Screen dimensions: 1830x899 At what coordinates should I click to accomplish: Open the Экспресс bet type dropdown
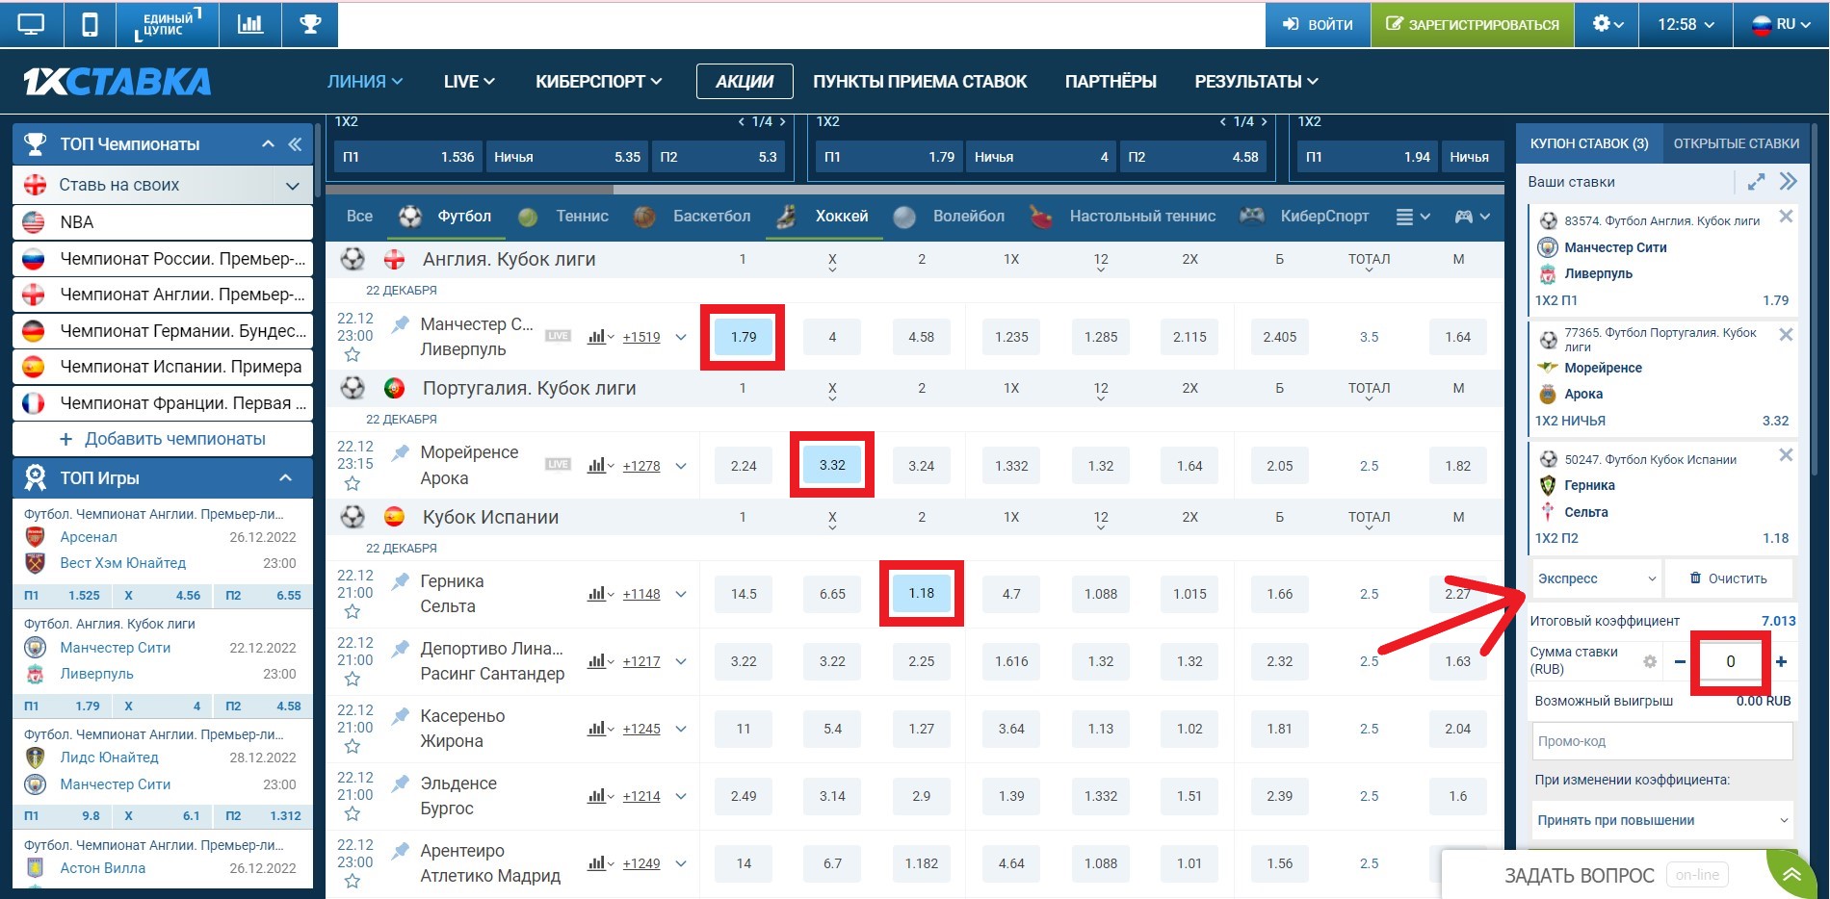(x=1597, y=578)
